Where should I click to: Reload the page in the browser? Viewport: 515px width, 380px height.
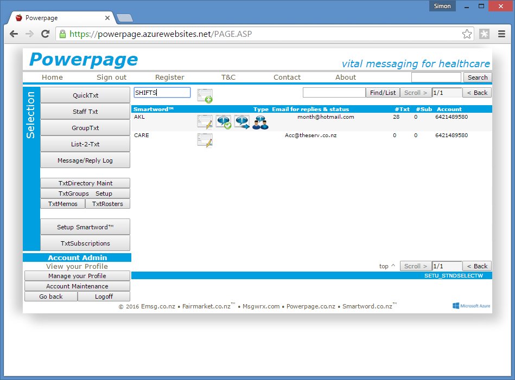46,34
